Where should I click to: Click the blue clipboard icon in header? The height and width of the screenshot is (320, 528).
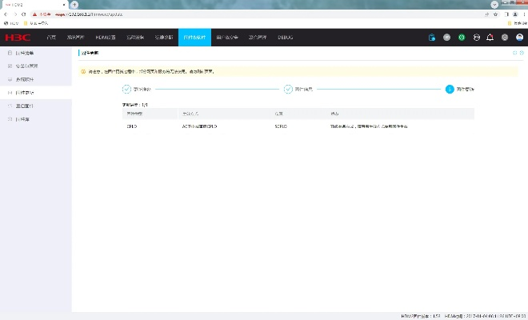point(432,37)
